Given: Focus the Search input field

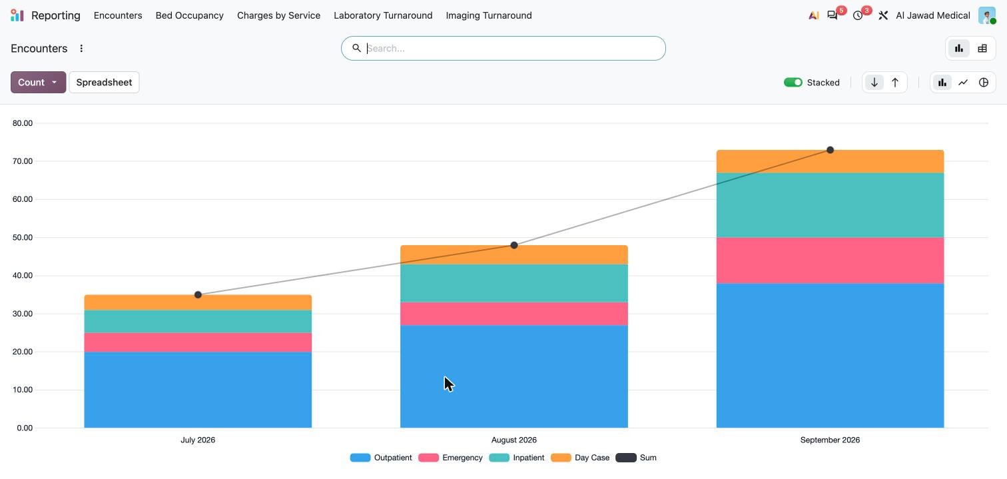Looking at the screenshot, I should 504,49.
